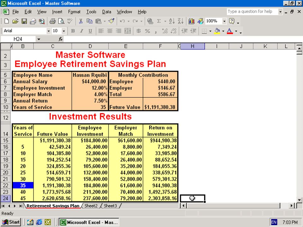
Task: Click the Redo arrow
Action: pos(135,21)
